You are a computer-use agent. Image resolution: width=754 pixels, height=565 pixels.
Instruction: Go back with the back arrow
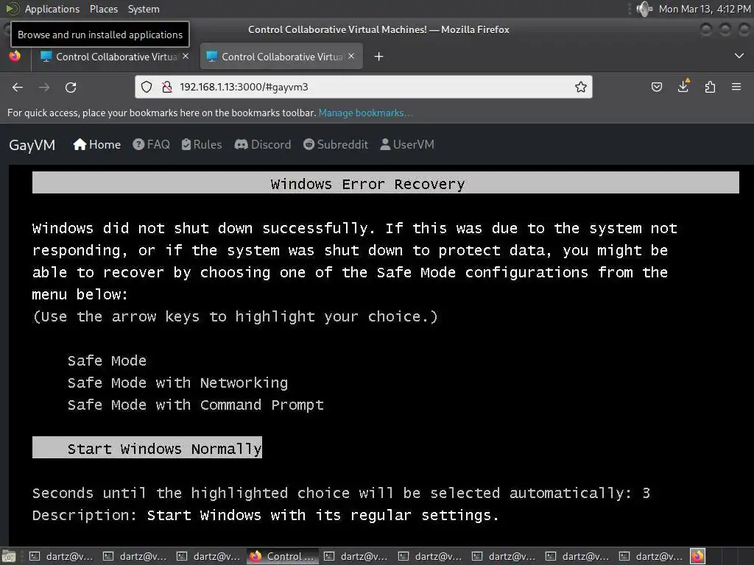pyautogui.click(x=18, y=87)
